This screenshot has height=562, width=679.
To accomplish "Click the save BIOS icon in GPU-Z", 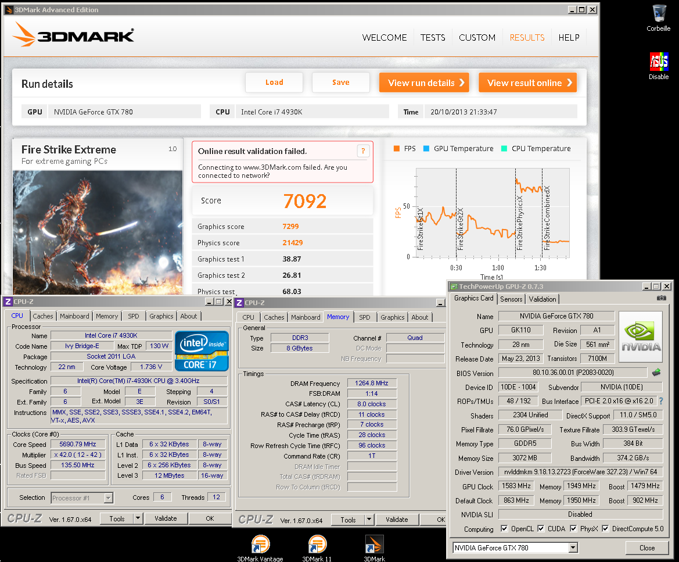I will coord(656,372).
